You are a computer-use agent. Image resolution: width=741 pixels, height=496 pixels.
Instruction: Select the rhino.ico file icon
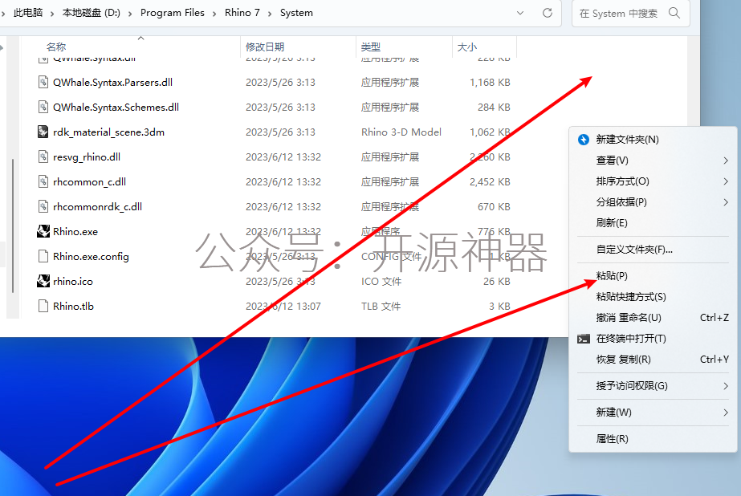pyautogui.click(x=43, y=281)
